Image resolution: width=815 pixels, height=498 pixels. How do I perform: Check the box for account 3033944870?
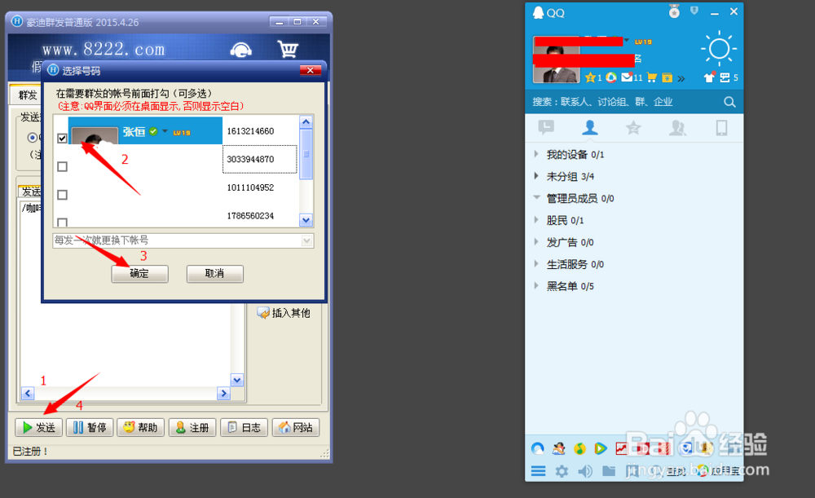pyautogui.click(x=63, y=166)
